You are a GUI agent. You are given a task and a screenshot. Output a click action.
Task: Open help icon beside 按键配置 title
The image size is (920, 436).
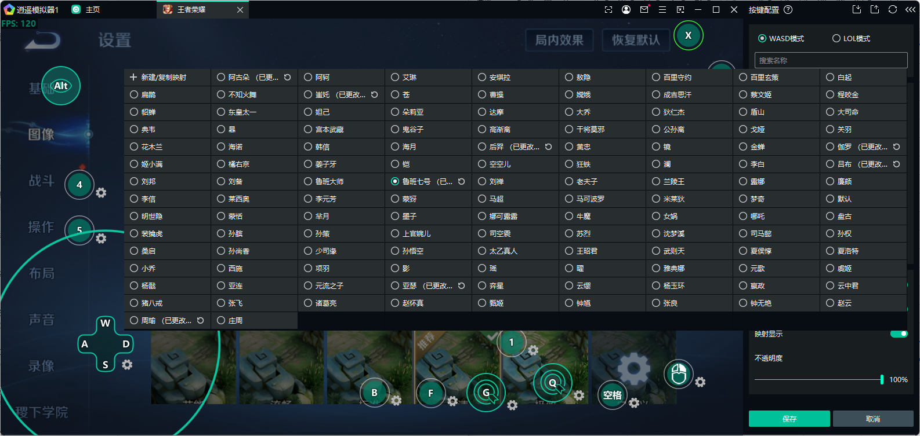(x=788, y=10)
